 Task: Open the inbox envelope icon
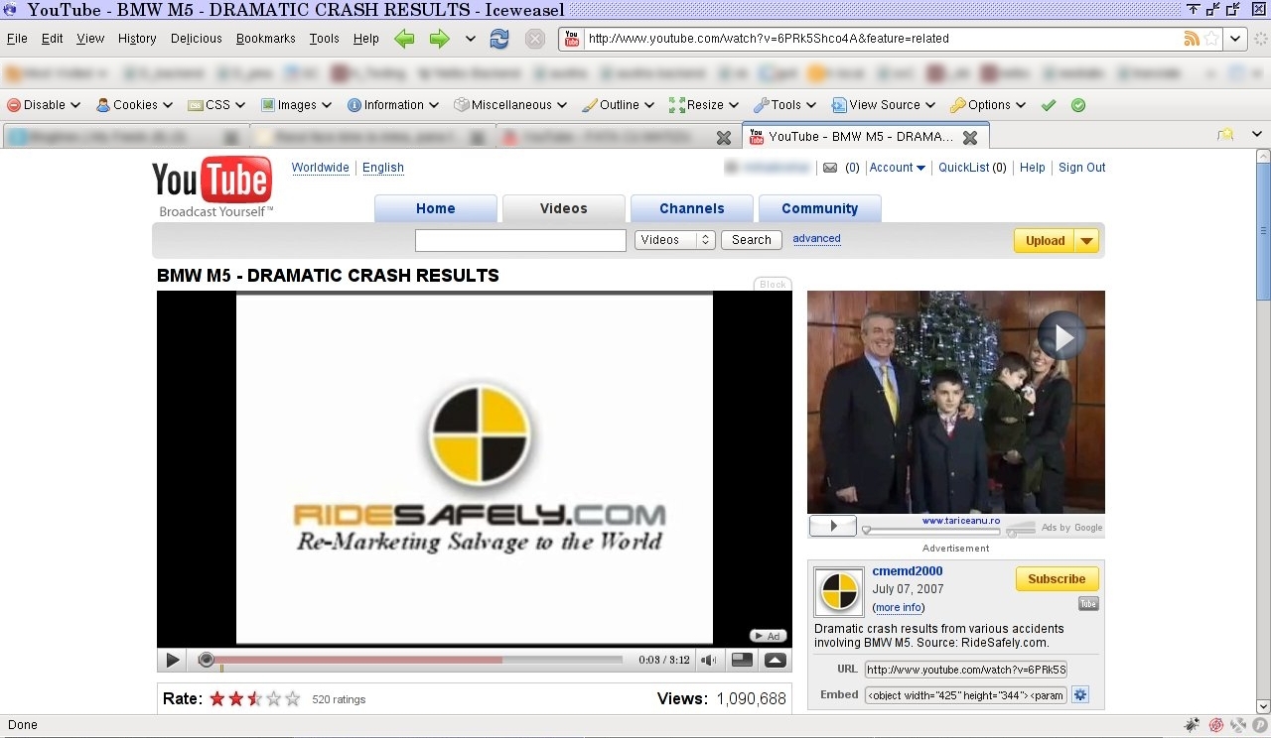(x=830, y=168)
